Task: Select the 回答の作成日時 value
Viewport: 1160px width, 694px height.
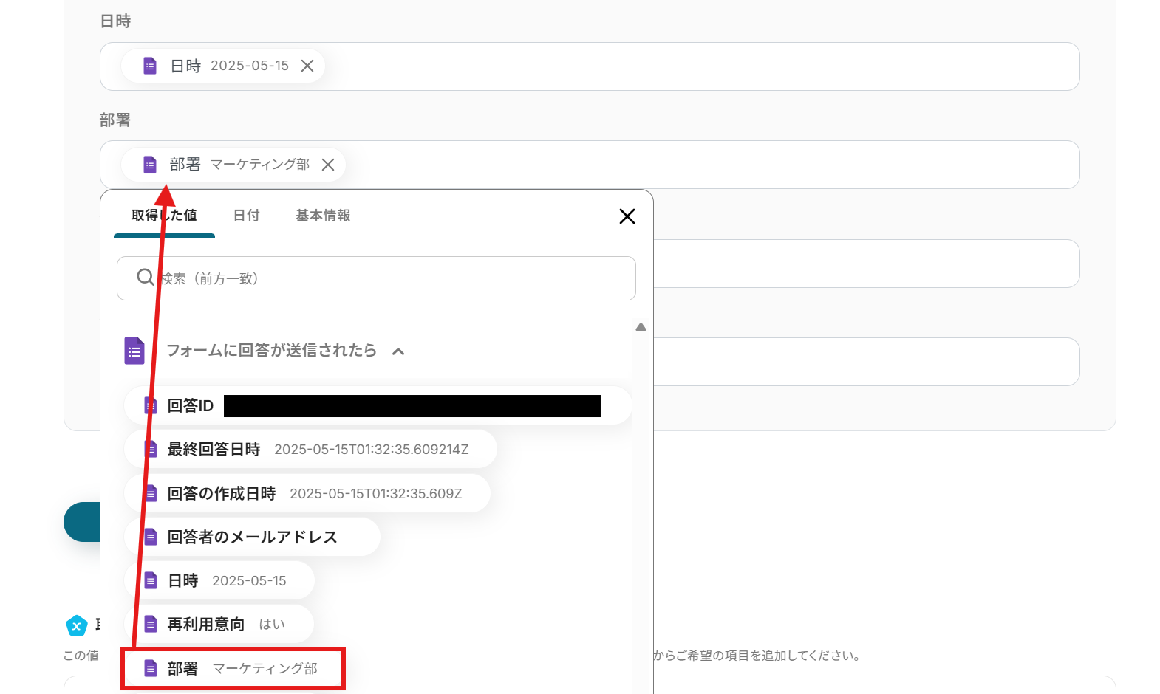Action: 307,493
